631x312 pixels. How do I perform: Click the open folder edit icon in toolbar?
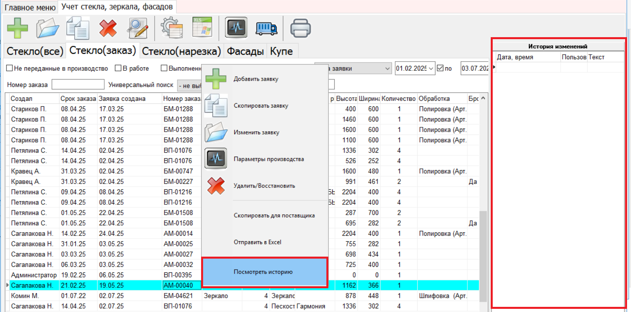click(x=47, y=28)
